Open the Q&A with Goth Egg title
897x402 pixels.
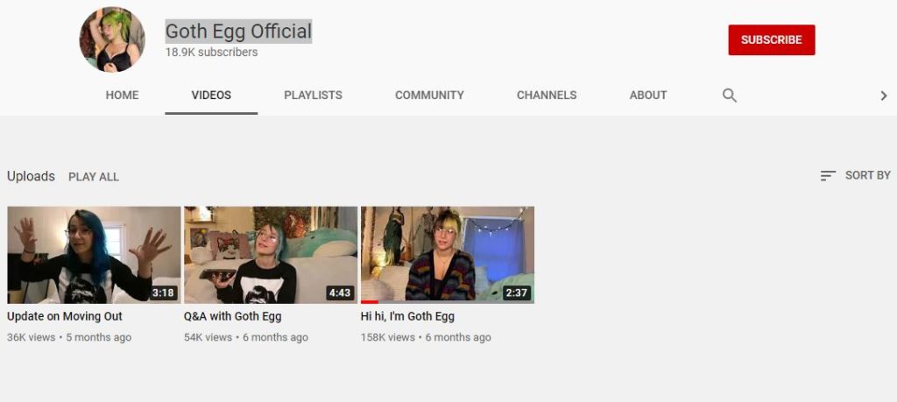232,316
